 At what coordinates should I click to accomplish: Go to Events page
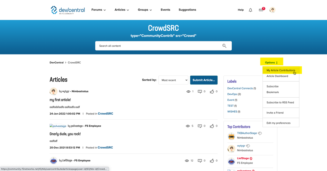[165, 10]
